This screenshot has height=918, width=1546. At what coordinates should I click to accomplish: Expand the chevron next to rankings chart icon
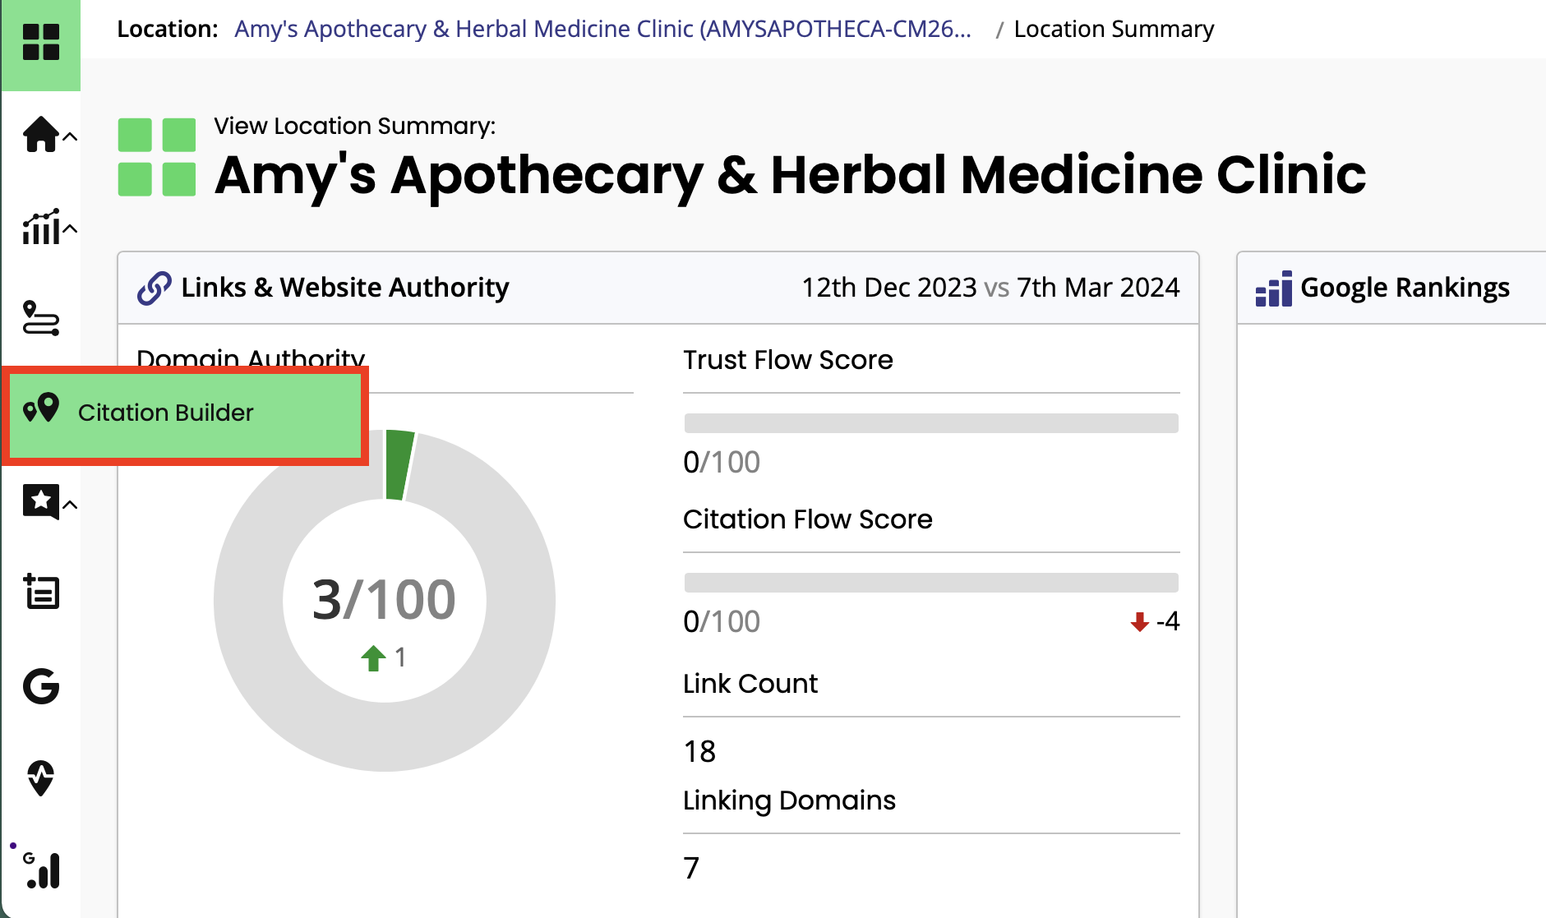72,229
